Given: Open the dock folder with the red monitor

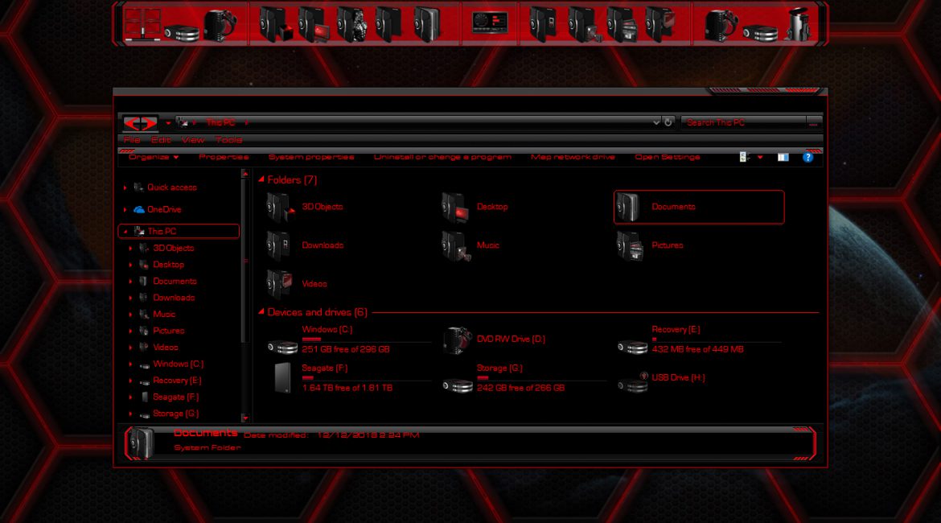Looking at the screenshot, I should pyautogui.click(x=314, y=24).
